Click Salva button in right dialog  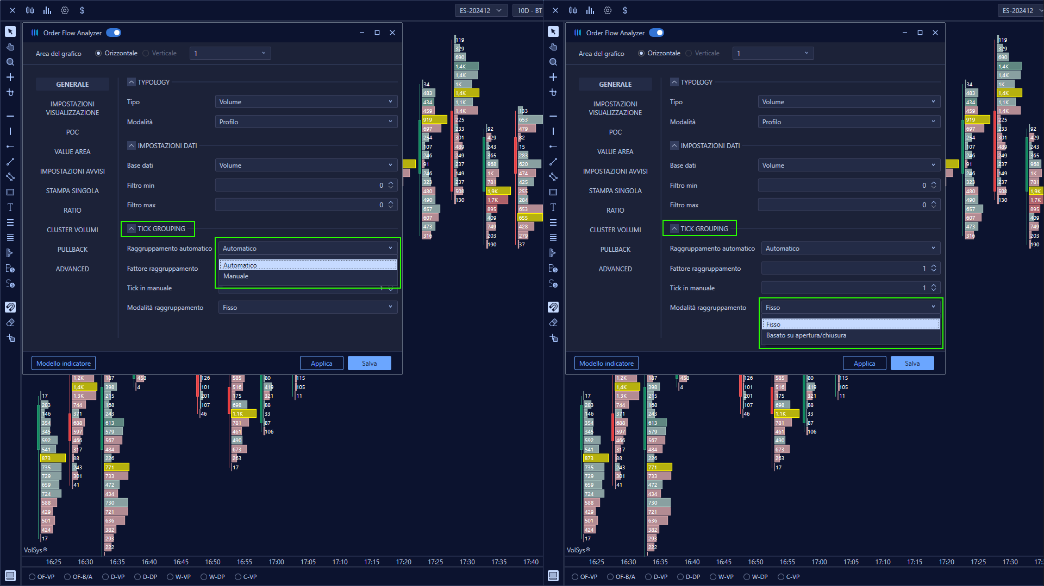(912, 364)
